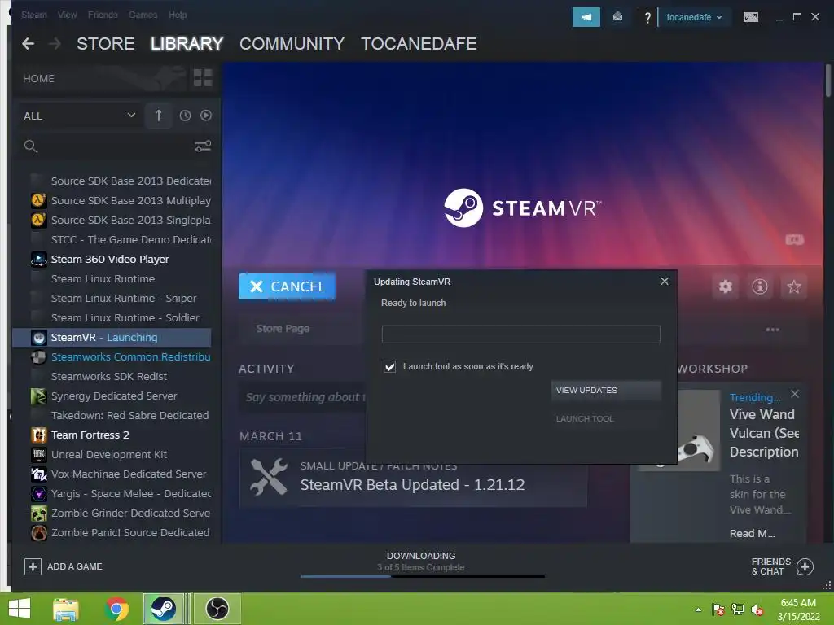The width and height of the screenshot is (834, 625).
Task: Toggle the recent activity clock filter
Action: 185,116
